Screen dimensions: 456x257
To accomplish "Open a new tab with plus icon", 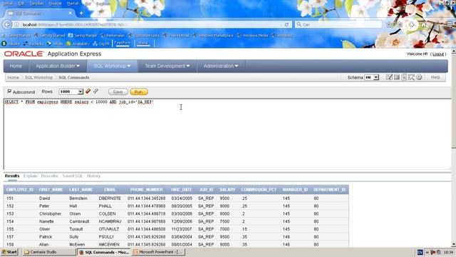I will [x=81, y=13].
